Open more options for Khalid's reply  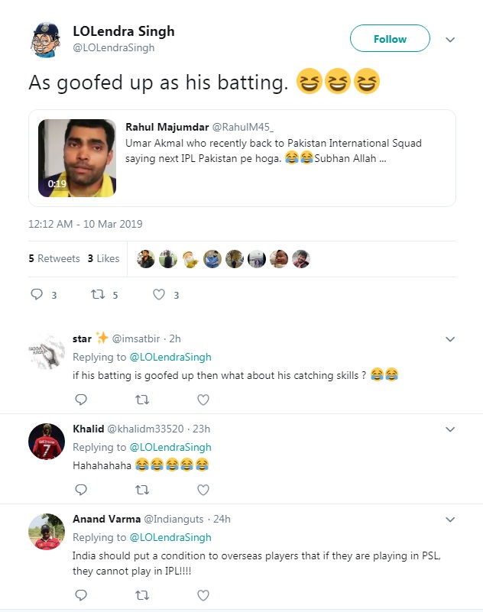(450, 429)
